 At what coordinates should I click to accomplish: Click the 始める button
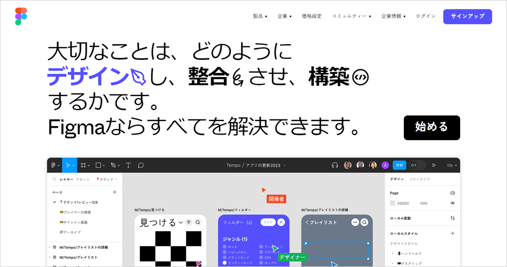tap(432, 128)
